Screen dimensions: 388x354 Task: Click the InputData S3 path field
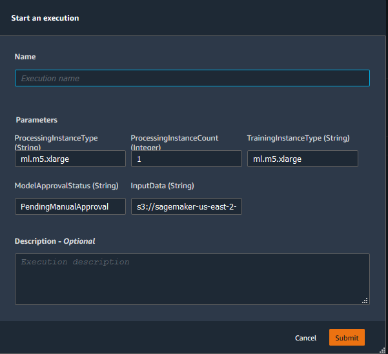pos(186,206)
